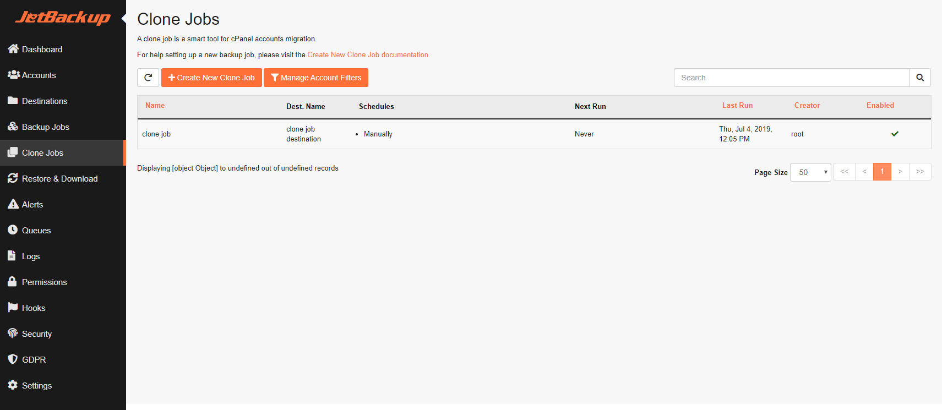Go to first page with << button
The height and width of the screenshot is (410, 942).
tap(845, 172)
